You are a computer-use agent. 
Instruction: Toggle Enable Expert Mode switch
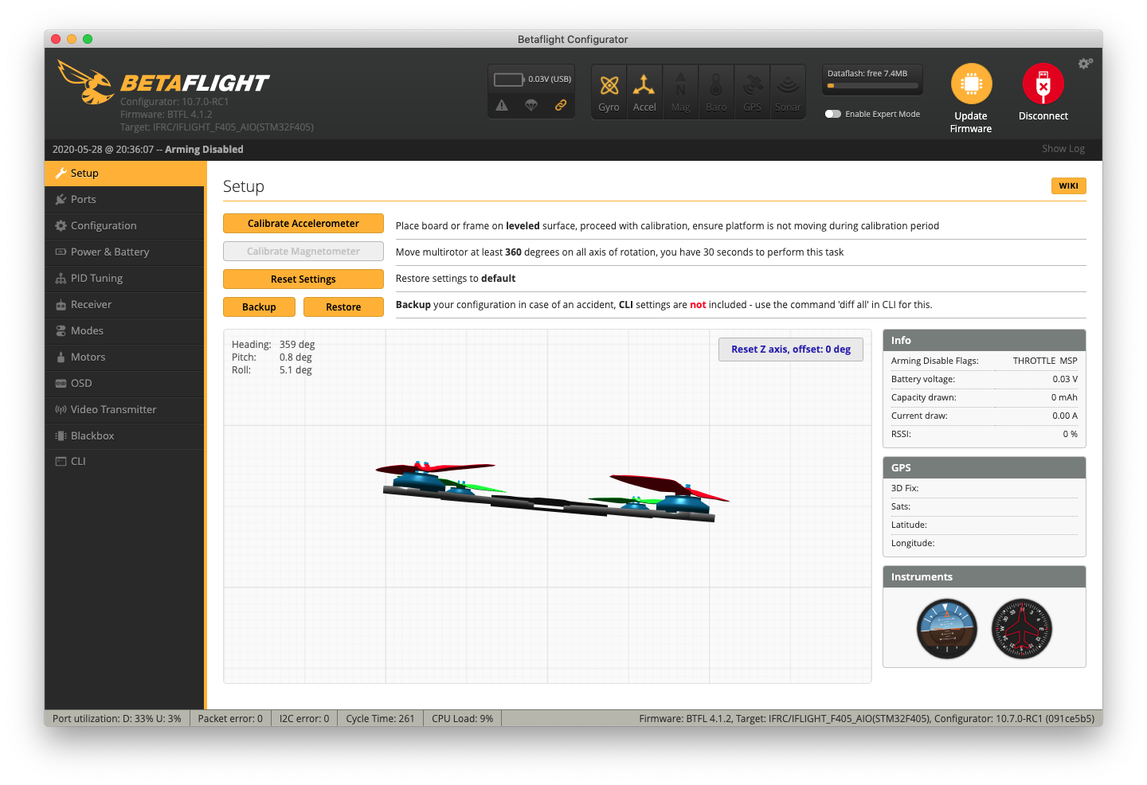(833, 114)
